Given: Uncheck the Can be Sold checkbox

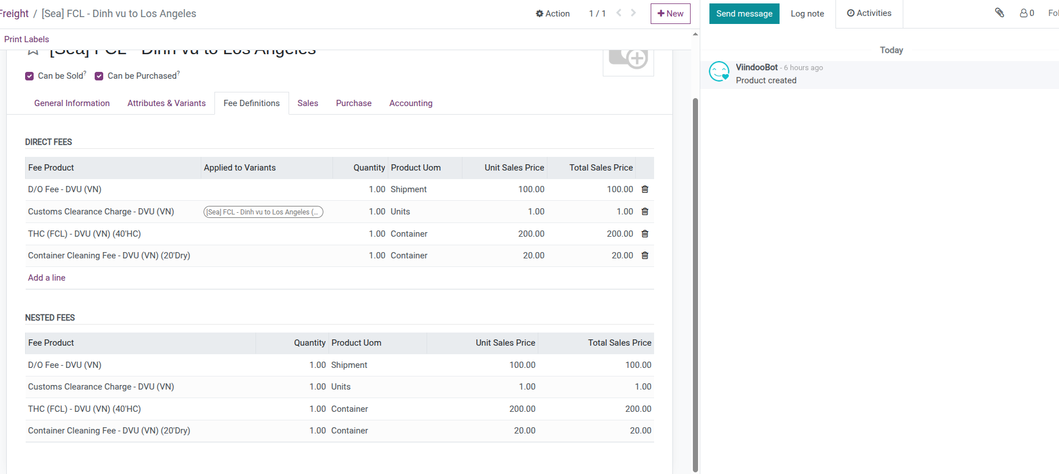Looking at the screenshot, I should 30,76.
